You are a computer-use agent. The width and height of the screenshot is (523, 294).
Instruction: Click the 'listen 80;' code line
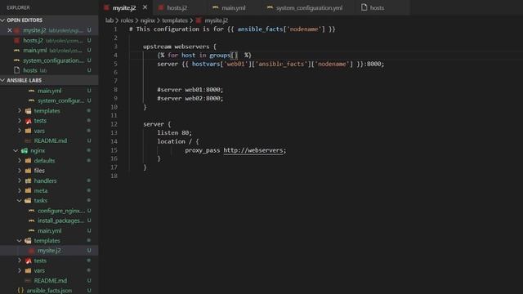(x=174, y=132)
